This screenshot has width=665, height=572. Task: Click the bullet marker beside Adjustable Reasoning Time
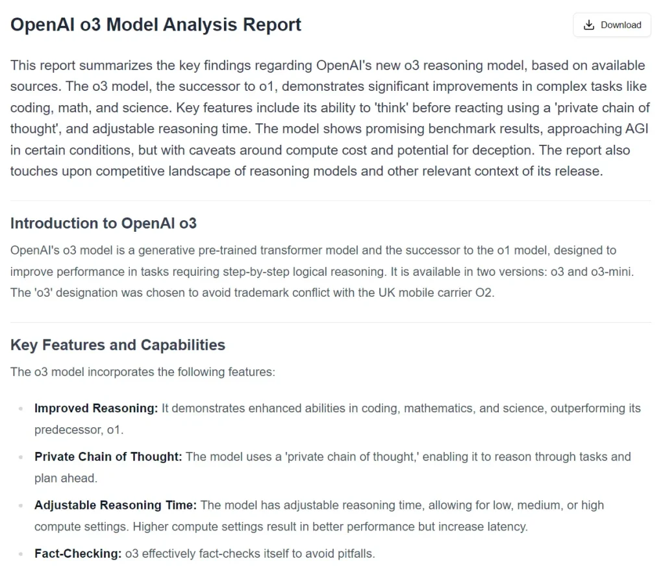19,505
